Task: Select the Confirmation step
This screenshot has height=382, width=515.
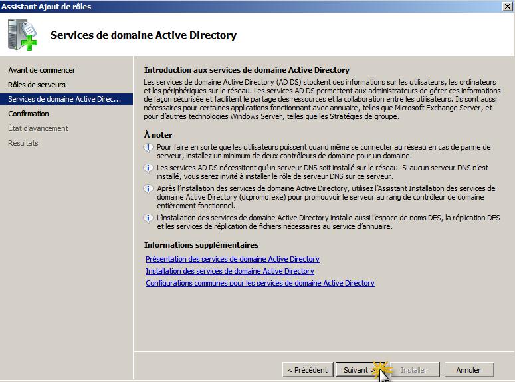Action: click(x=29, y=114)
